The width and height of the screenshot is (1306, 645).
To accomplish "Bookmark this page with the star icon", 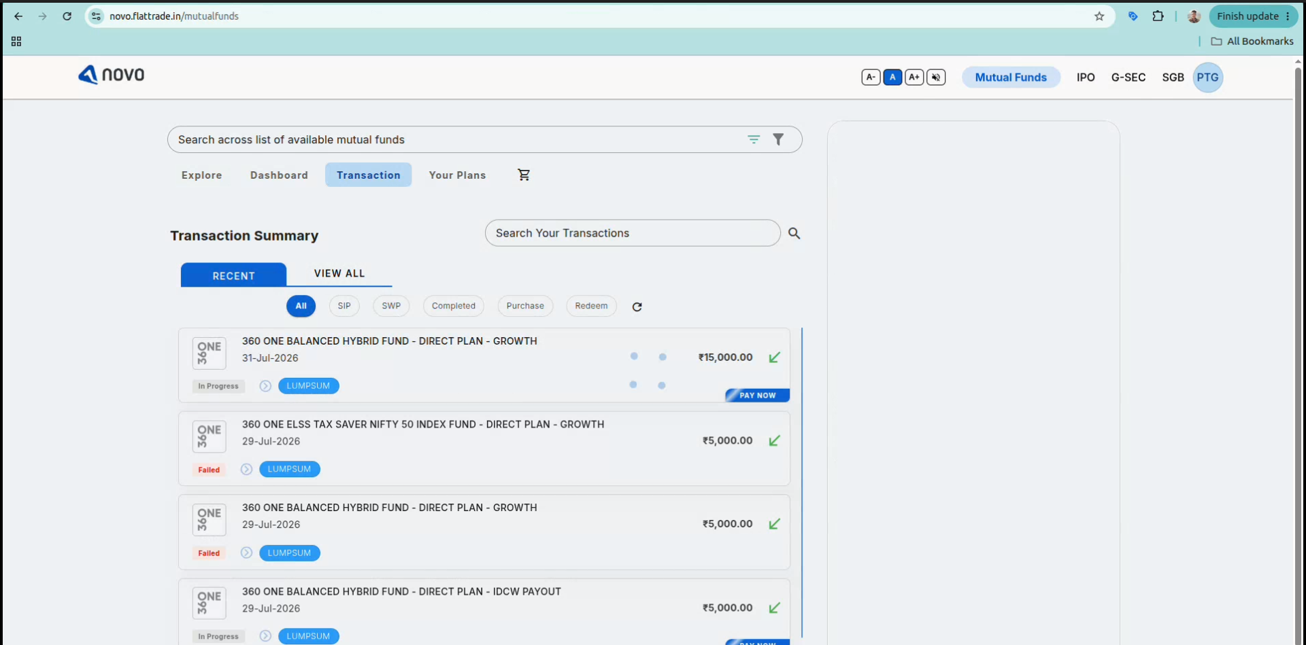I will click(1099, 16).
